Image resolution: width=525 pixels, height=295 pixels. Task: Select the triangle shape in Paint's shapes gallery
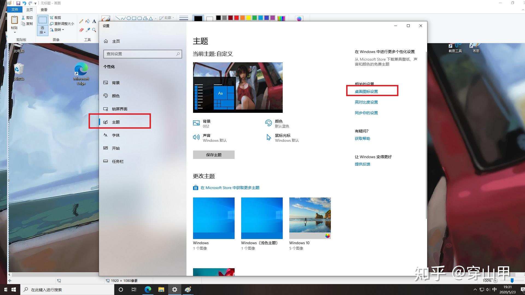tap(151, 18)
